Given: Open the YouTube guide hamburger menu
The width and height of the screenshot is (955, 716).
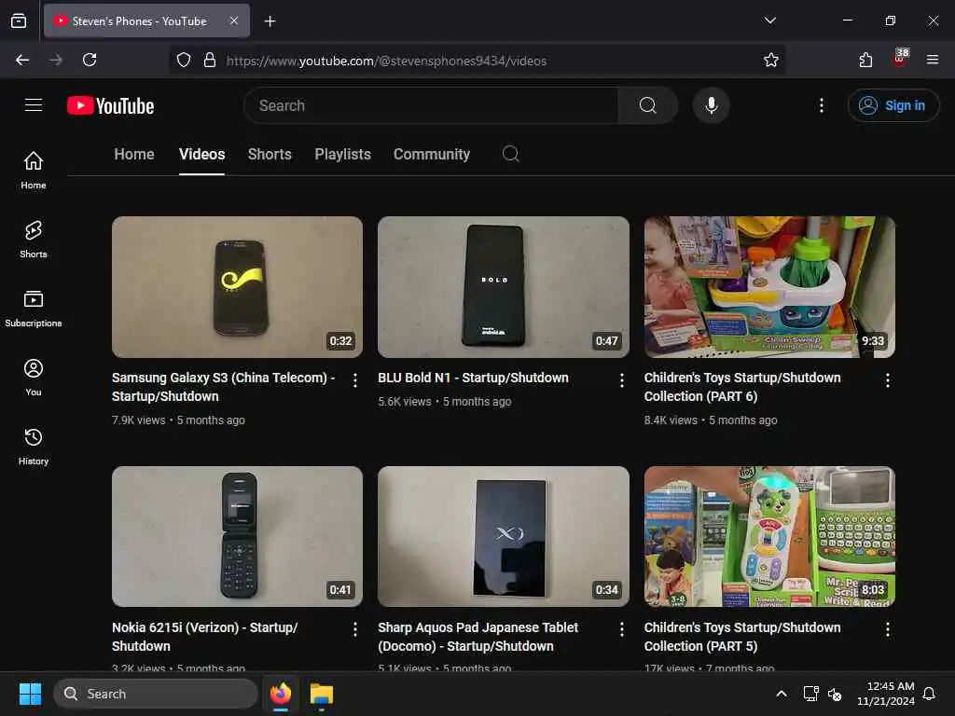Looking at the screenshot, I should point(34,105).
